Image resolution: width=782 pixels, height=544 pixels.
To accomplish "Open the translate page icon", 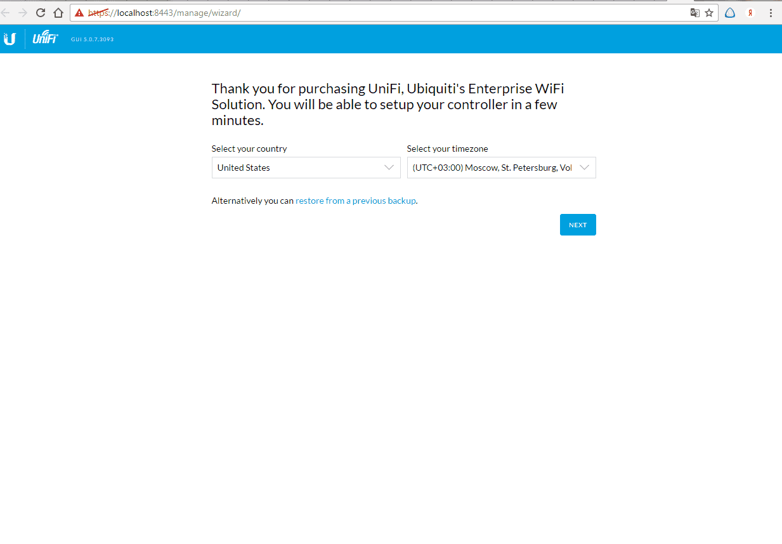I will click(x=695, y=13).
